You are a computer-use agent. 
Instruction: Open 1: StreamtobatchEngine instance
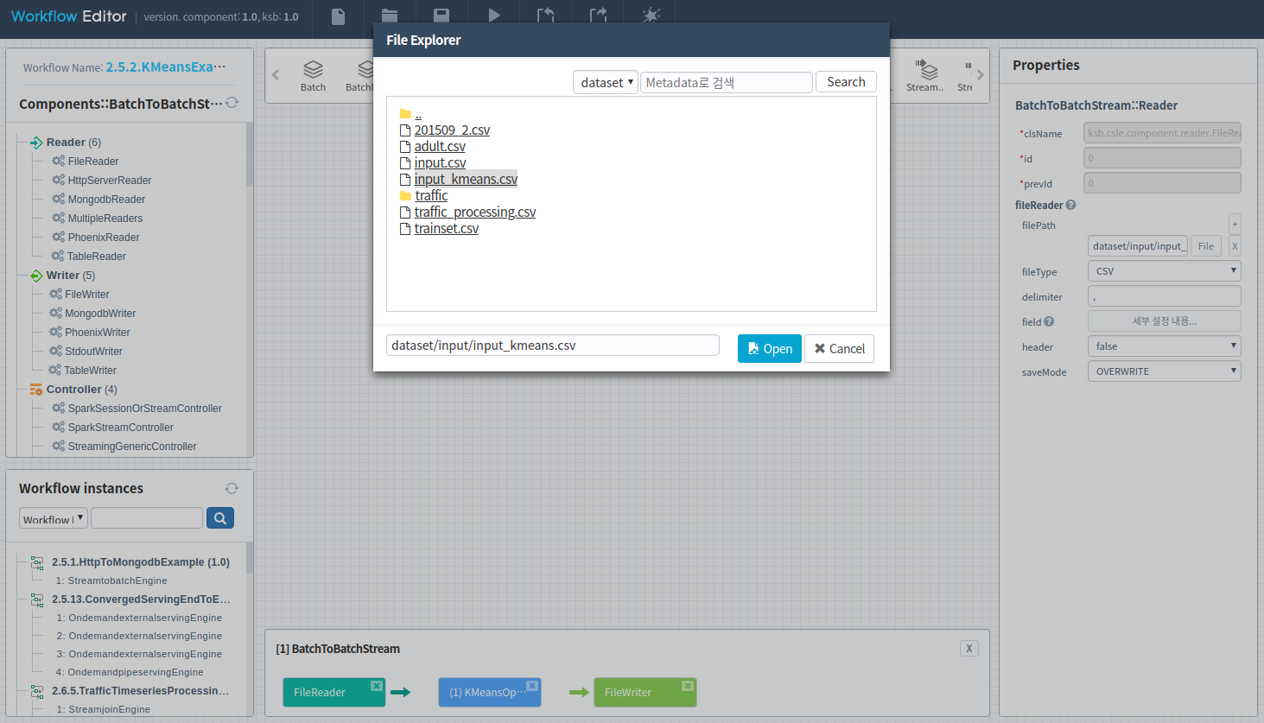click(x=111, y=580)
